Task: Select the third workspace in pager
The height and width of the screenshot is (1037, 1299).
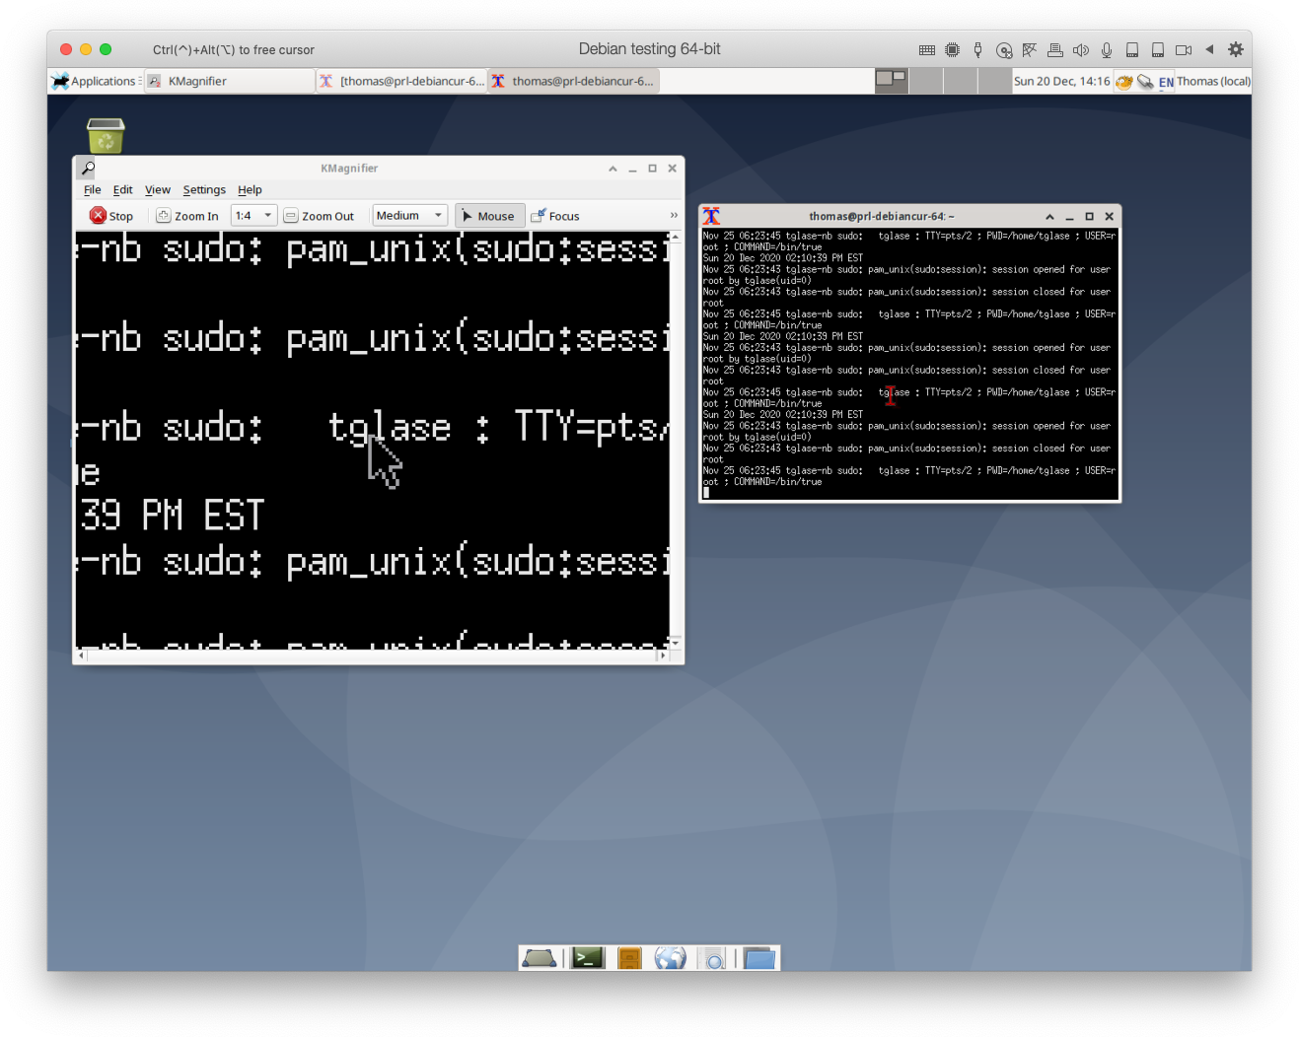Action: click(960, 81)
